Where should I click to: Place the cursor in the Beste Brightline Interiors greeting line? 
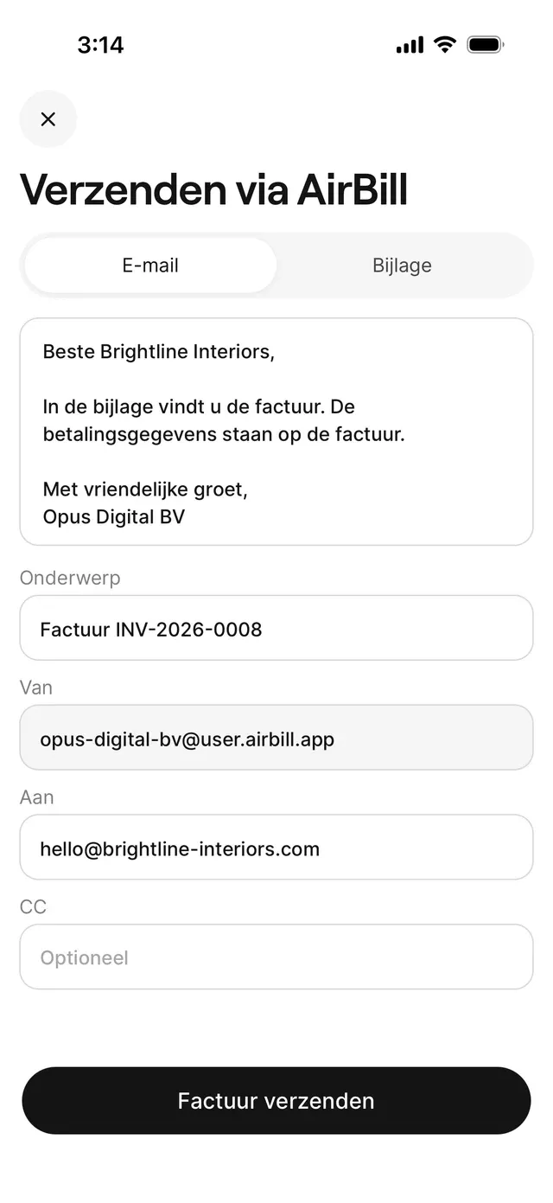tap(159, 352)
